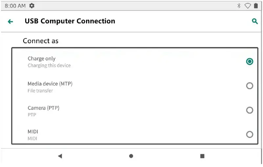Tap the Wi-Fi status icon
Viewport: 263px width, 167px height.
(248, 6)
